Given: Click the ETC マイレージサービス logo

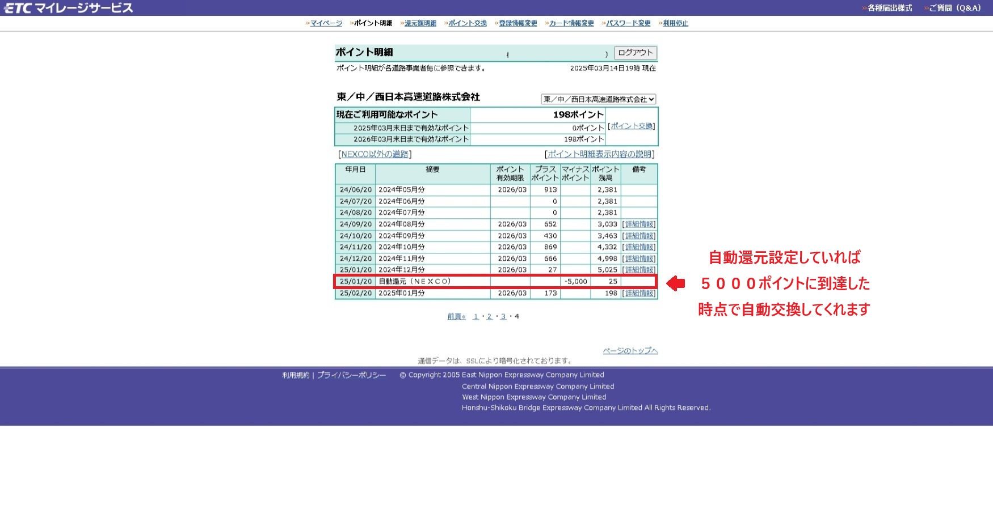Looking at the screenshot, I should (x=69, y=8).
